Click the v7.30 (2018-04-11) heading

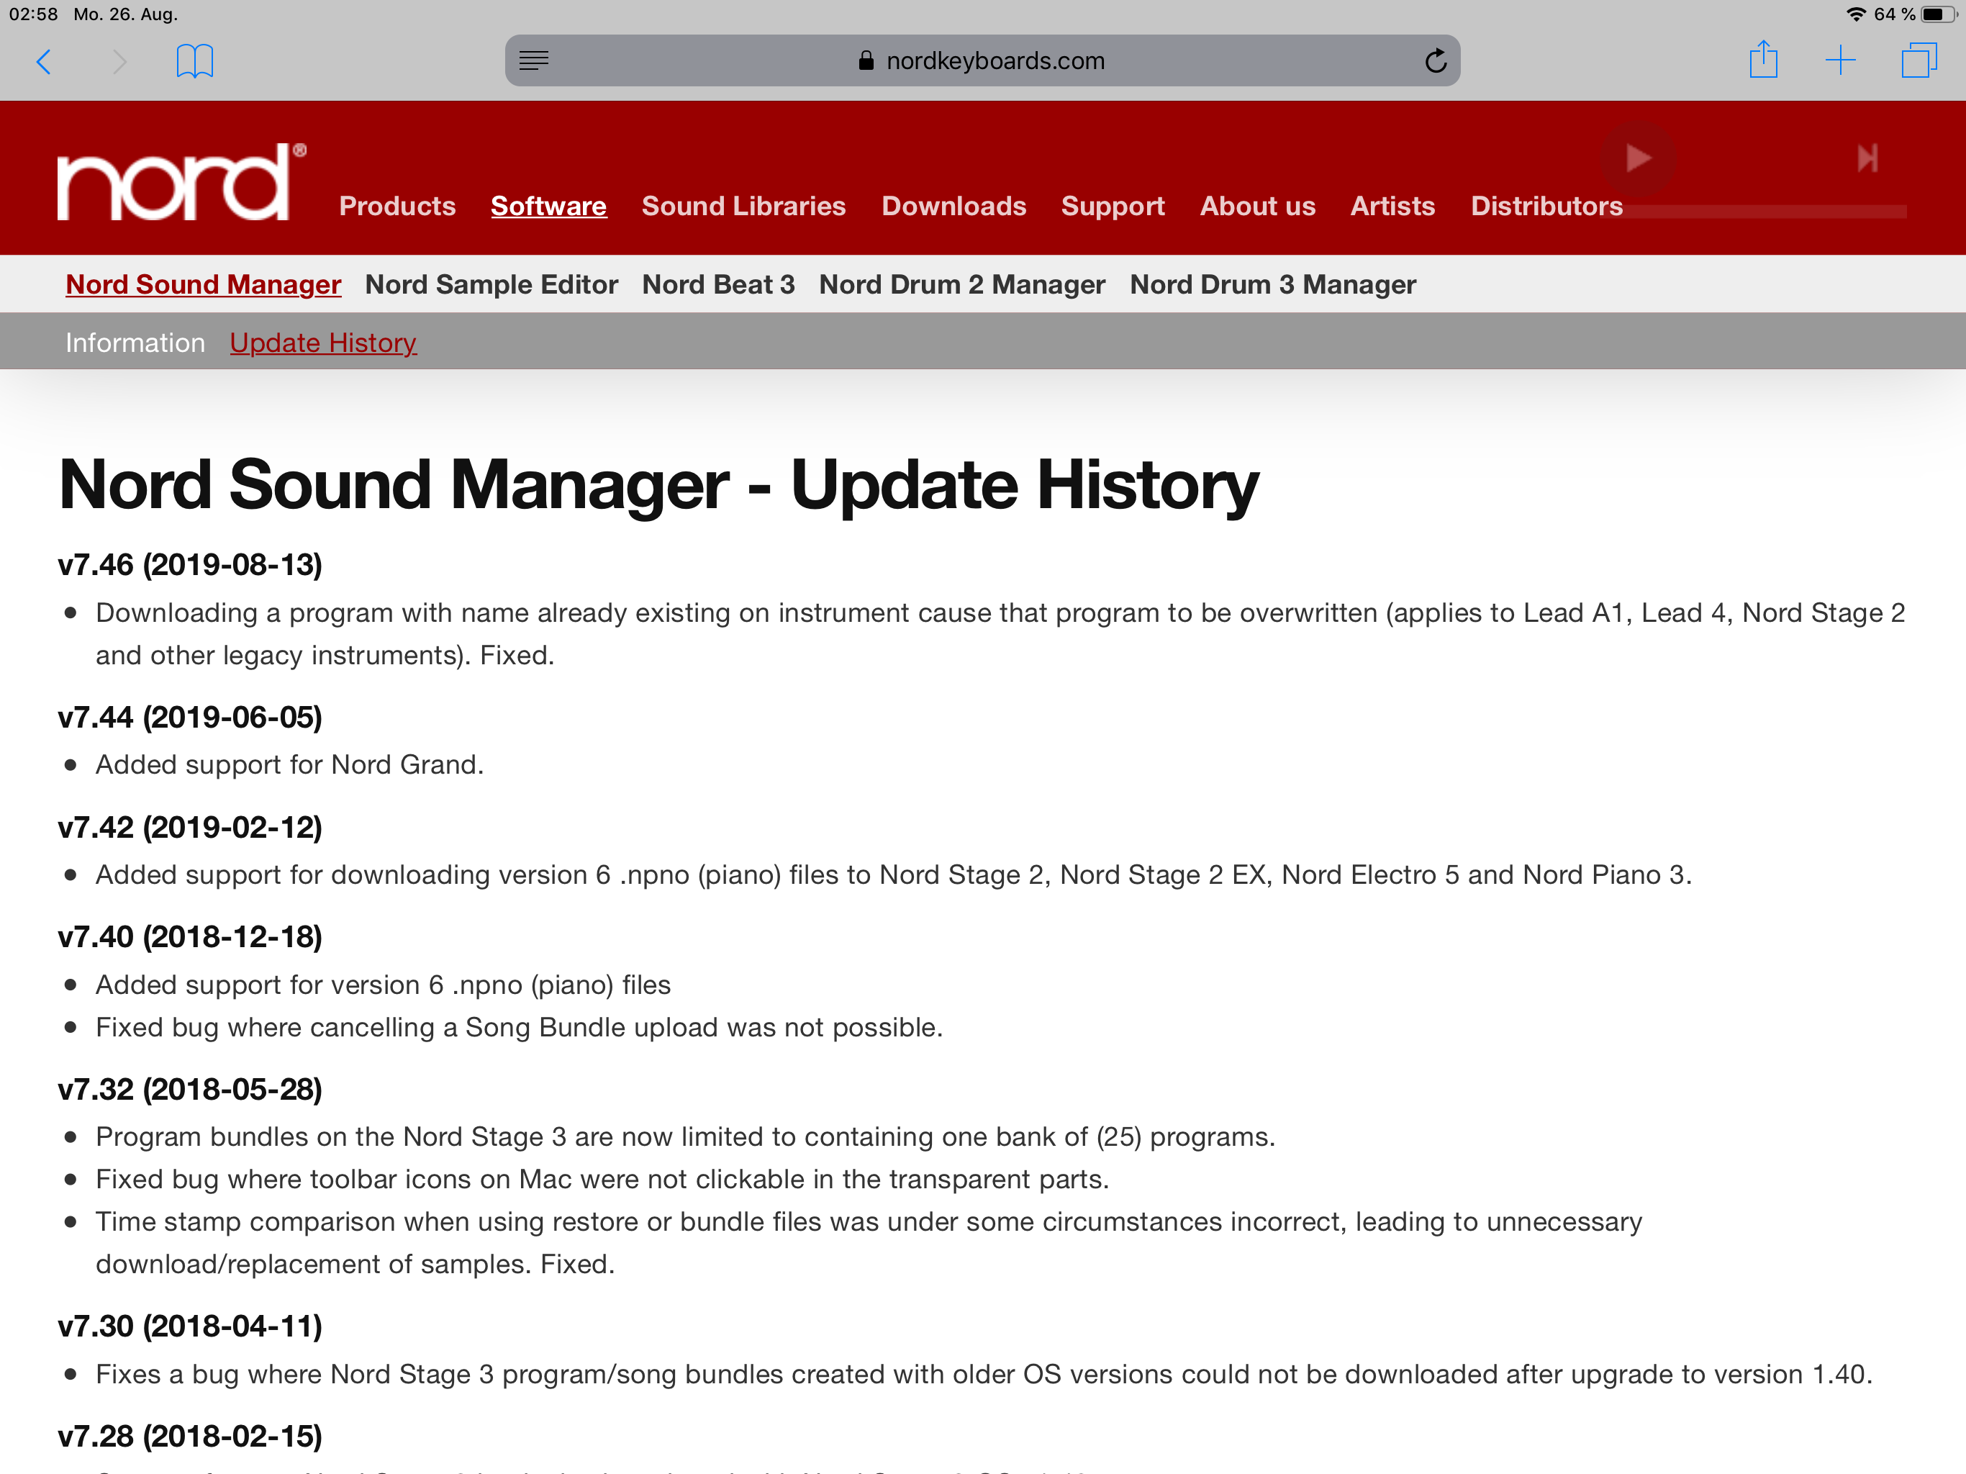tap(190, 1326)
